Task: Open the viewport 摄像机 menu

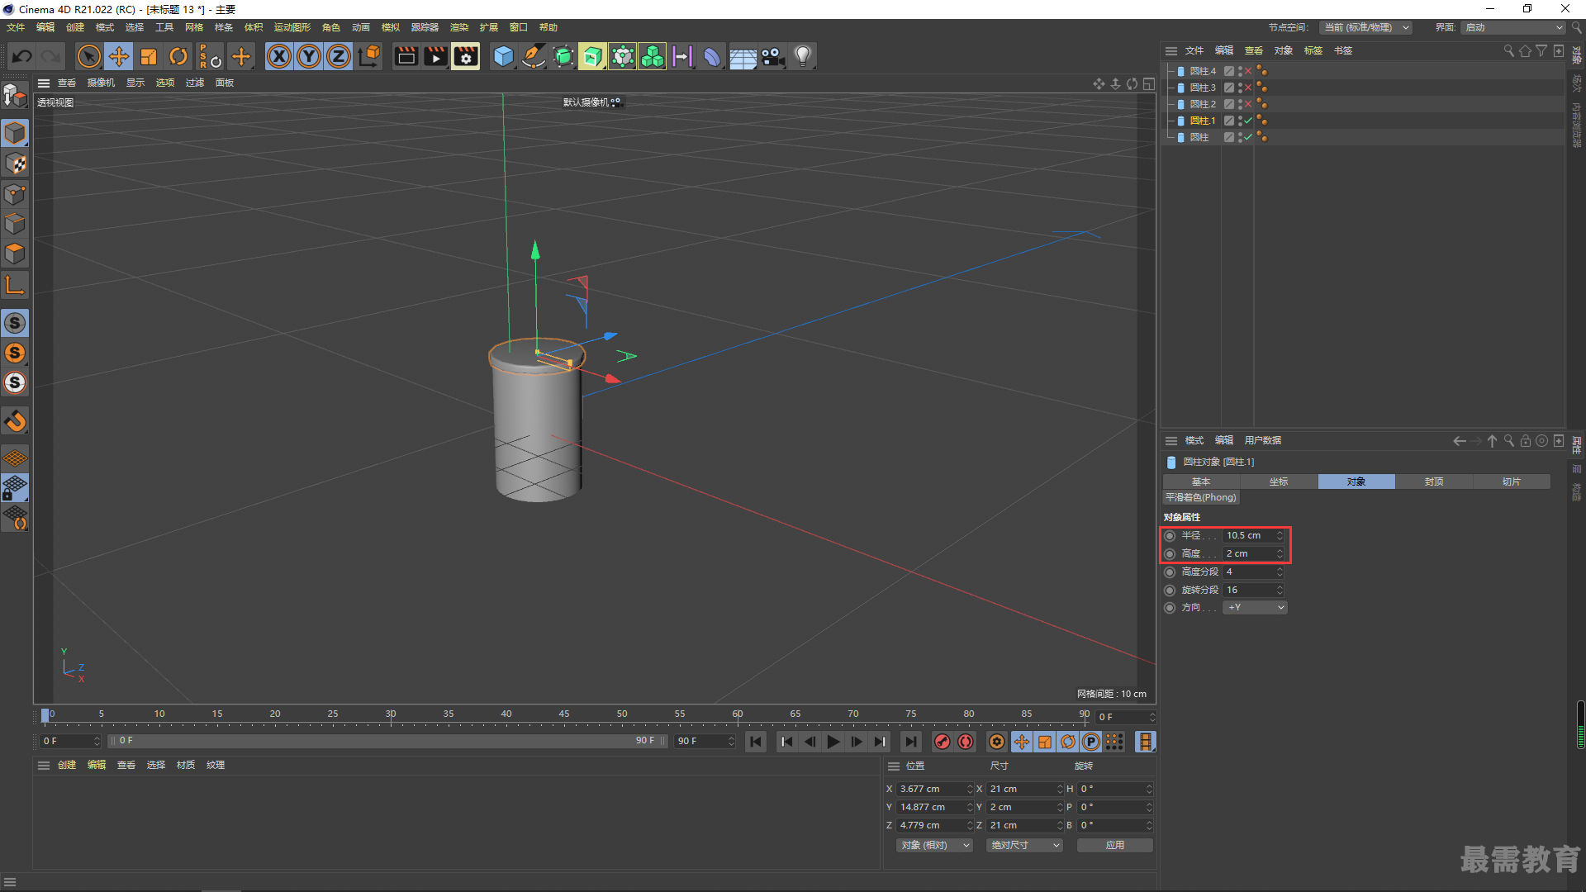Action: click(102, 83)
